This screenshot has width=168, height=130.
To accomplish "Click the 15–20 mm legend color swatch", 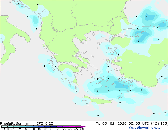I will pyautogui.click(x=41, y=127).
